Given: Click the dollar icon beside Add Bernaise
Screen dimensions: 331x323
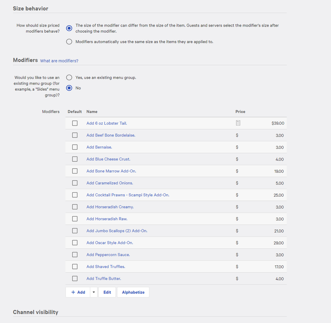Looking at the screenshot, I should (237, 147).
